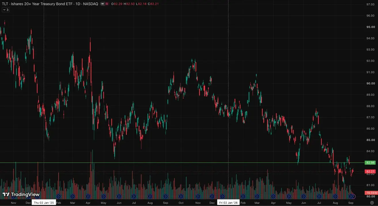Click the 97.00 price axis label
This screenshot has height=206, width=378.
click(x=370, y=4)
